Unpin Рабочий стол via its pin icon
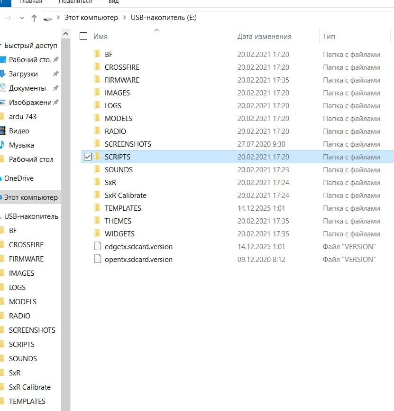This screenshot has height=411, width=394. 56,59
